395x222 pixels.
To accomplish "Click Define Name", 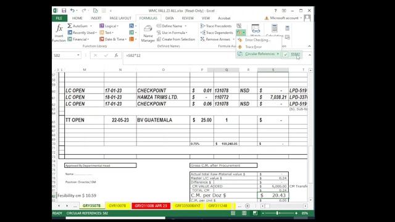I will 169,26.
